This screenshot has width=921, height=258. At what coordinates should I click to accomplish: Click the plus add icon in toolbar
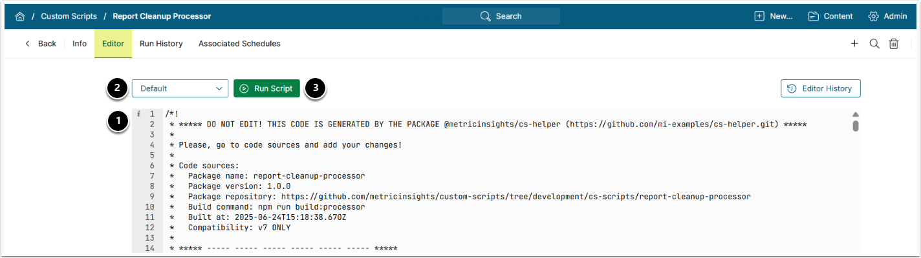tap(854, 44)
